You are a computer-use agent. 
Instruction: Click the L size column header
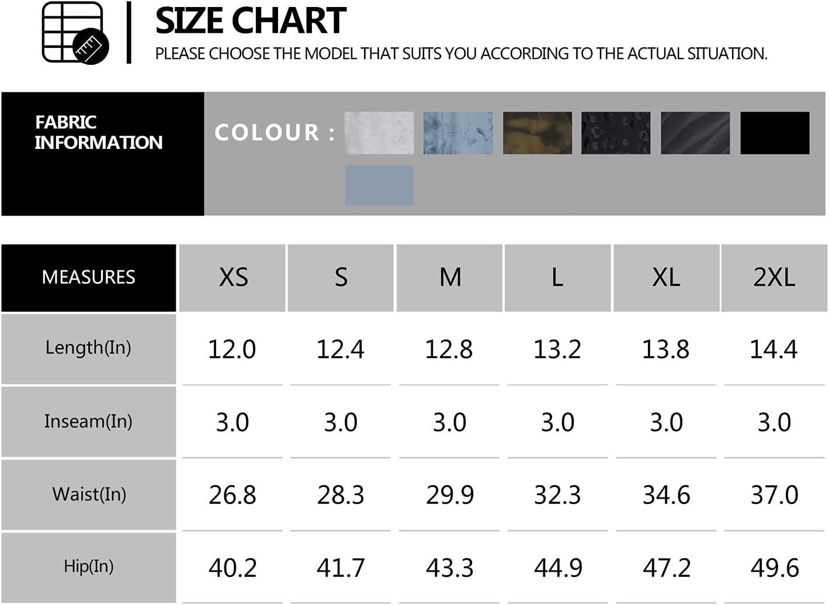coord(558,278)
